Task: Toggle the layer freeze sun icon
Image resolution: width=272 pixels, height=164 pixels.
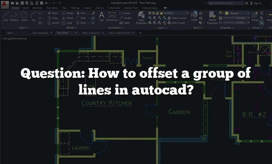Action: point(154,13)
